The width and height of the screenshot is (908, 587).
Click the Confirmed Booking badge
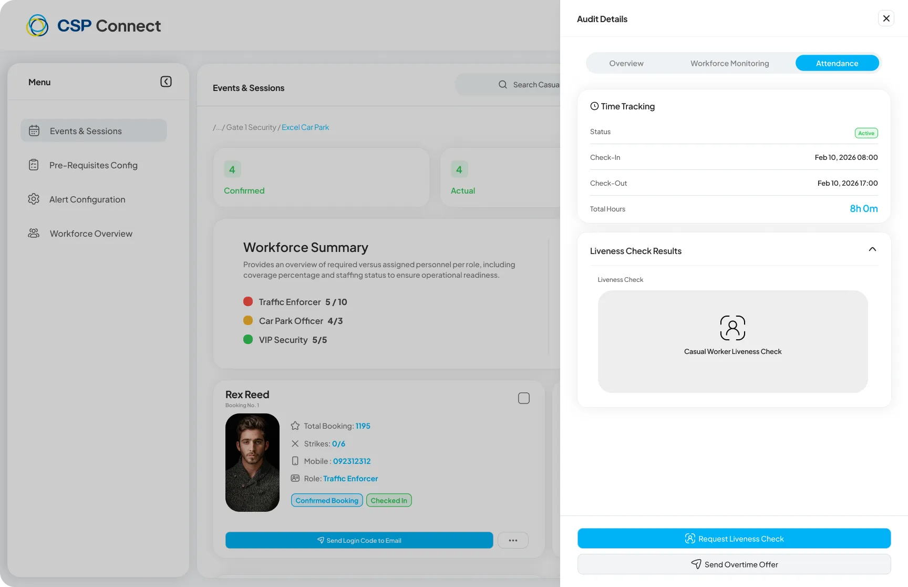coord(327,500)
